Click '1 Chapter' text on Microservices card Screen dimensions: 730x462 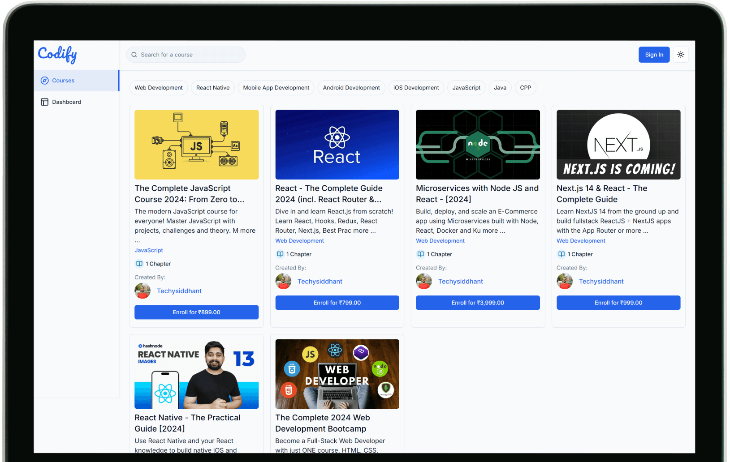pyautogui.click(x=440, y=254)
